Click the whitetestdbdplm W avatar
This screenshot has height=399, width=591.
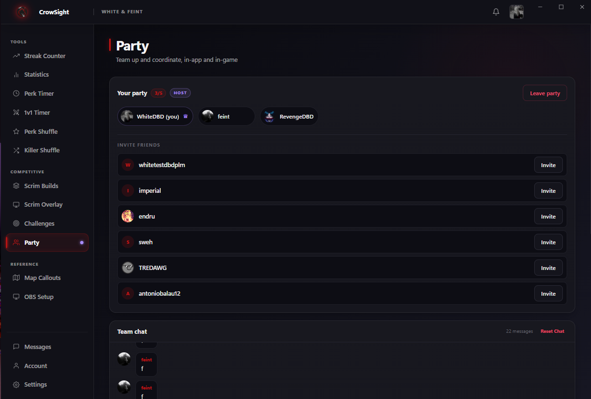tap(128, 165)
